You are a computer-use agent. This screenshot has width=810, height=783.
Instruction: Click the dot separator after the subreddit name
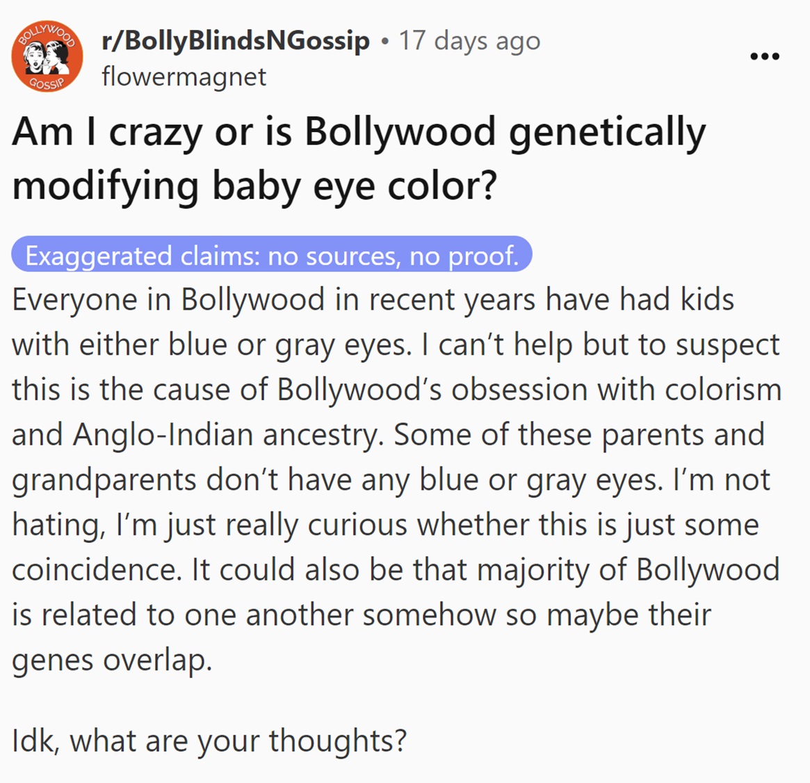click(x=384, y=40)
